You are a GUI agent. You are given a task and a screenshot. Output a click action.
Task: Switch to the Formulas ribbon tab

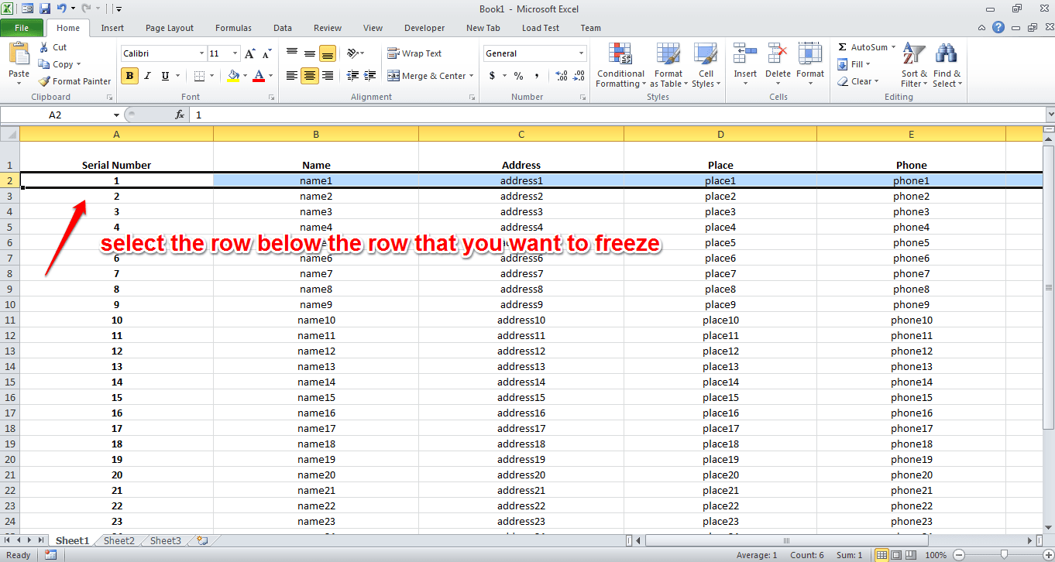coord(233,28)
